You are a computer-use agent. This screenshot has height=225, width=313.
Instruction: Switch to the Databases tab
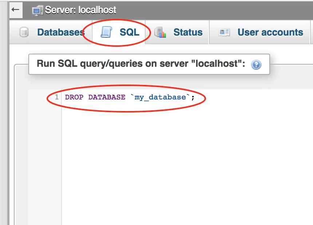[60, 32]
